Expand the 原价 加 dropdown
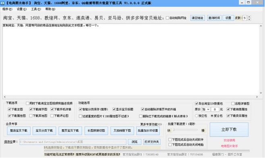 [206, 109]
